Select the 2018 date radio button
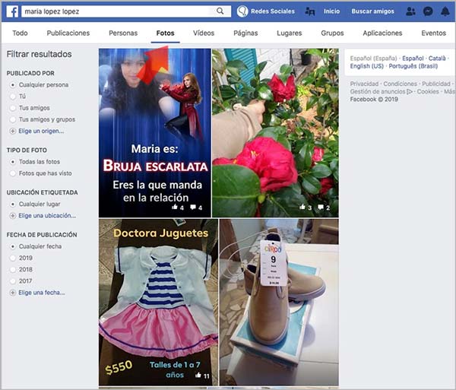This screenshot has width=456, height=390. pyautogui.click(x=12, y=270)
